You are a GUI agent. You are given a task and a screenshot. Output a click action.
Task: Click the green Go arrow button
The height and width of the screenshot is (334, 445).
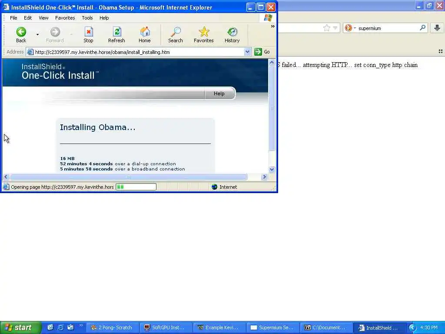258,52
